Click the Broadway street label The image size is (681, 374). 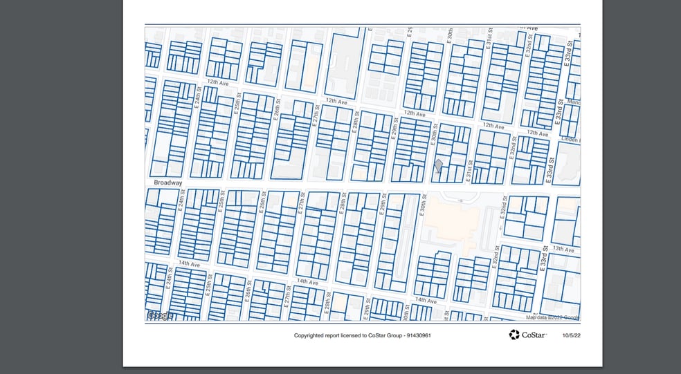[168, 183]
